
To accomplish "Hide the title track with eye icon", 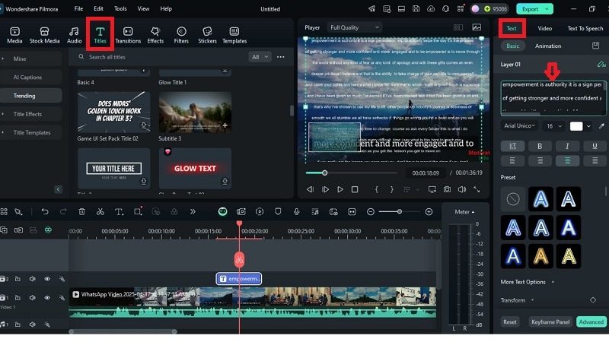I will pos(47,279).
